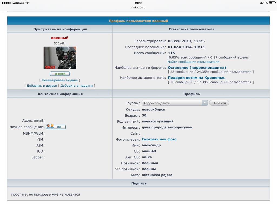
Task: Tap the 19:13 clock in the status bar
Action: [x=138, y=3]
